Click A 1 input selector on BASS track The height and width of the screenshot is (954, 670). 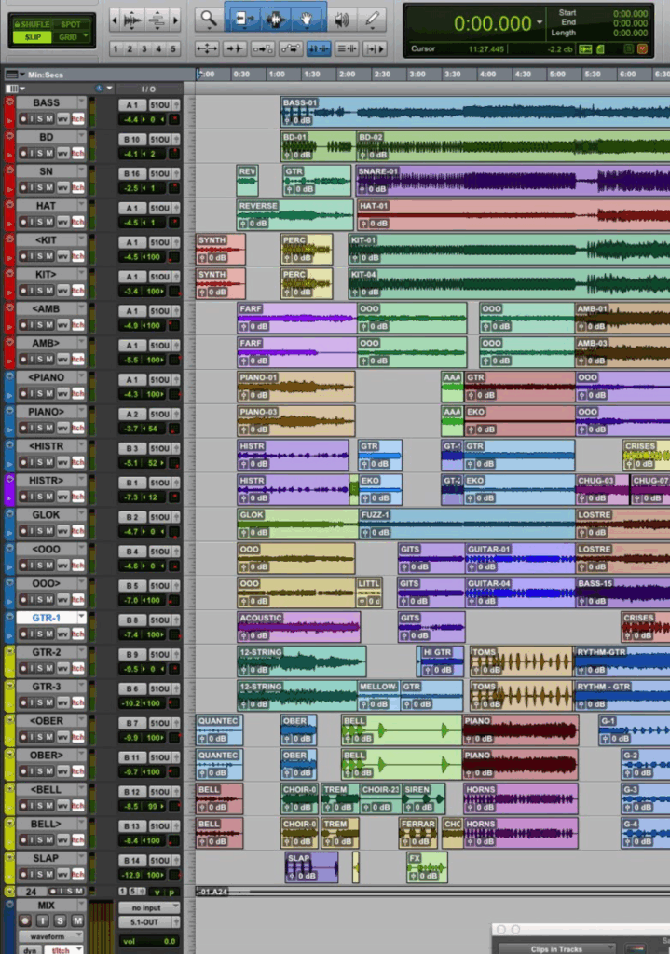point(131,103)
